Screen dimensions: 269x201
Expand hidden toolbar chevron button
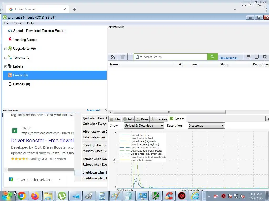[x=131, y=54]
